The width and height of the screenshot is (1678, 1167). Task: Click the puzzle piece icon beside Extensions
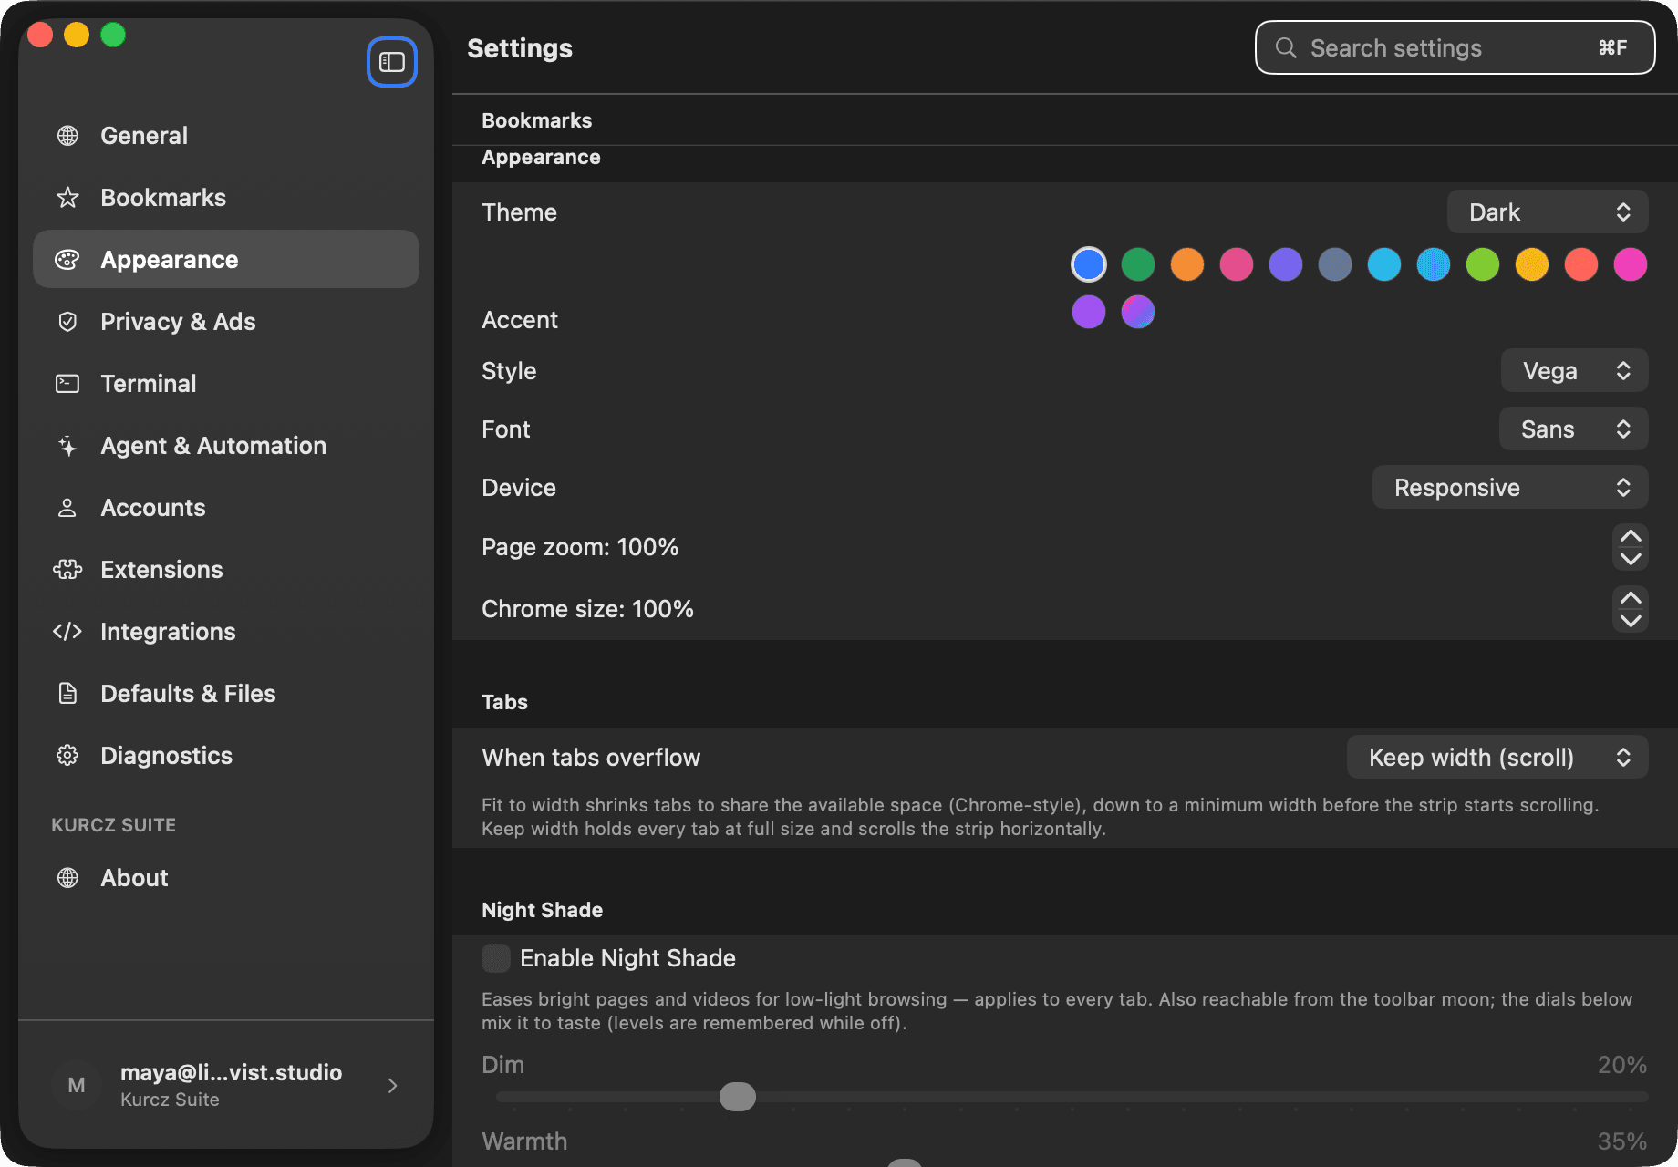pyautogui.click(x=67, y=570)
